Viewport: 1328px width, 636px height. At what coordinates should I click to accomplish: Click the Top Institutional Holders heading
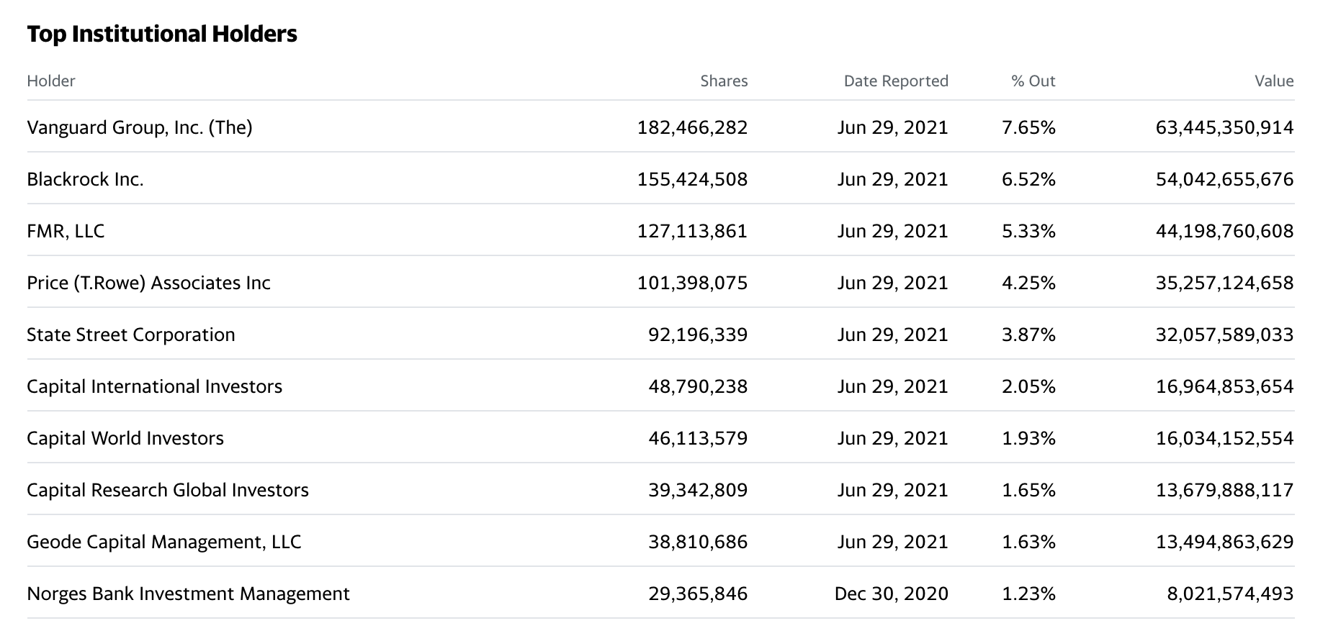click(162, 34)
